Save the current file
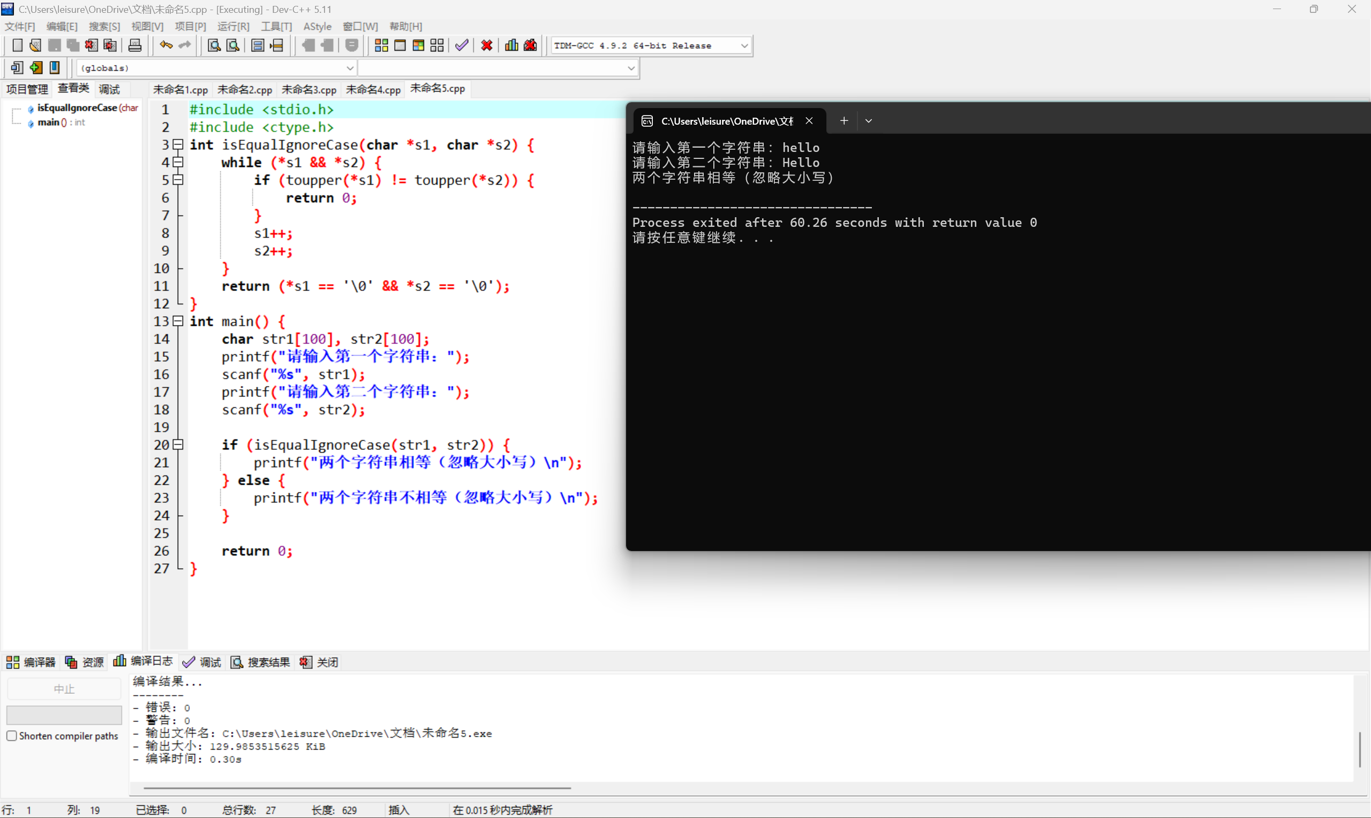The image size is (1371, 818). (x=54, y=45)
